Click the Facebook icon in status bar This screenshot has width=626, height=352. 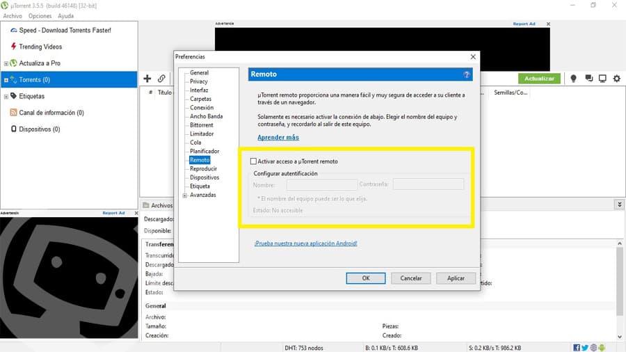coord(577,348)
